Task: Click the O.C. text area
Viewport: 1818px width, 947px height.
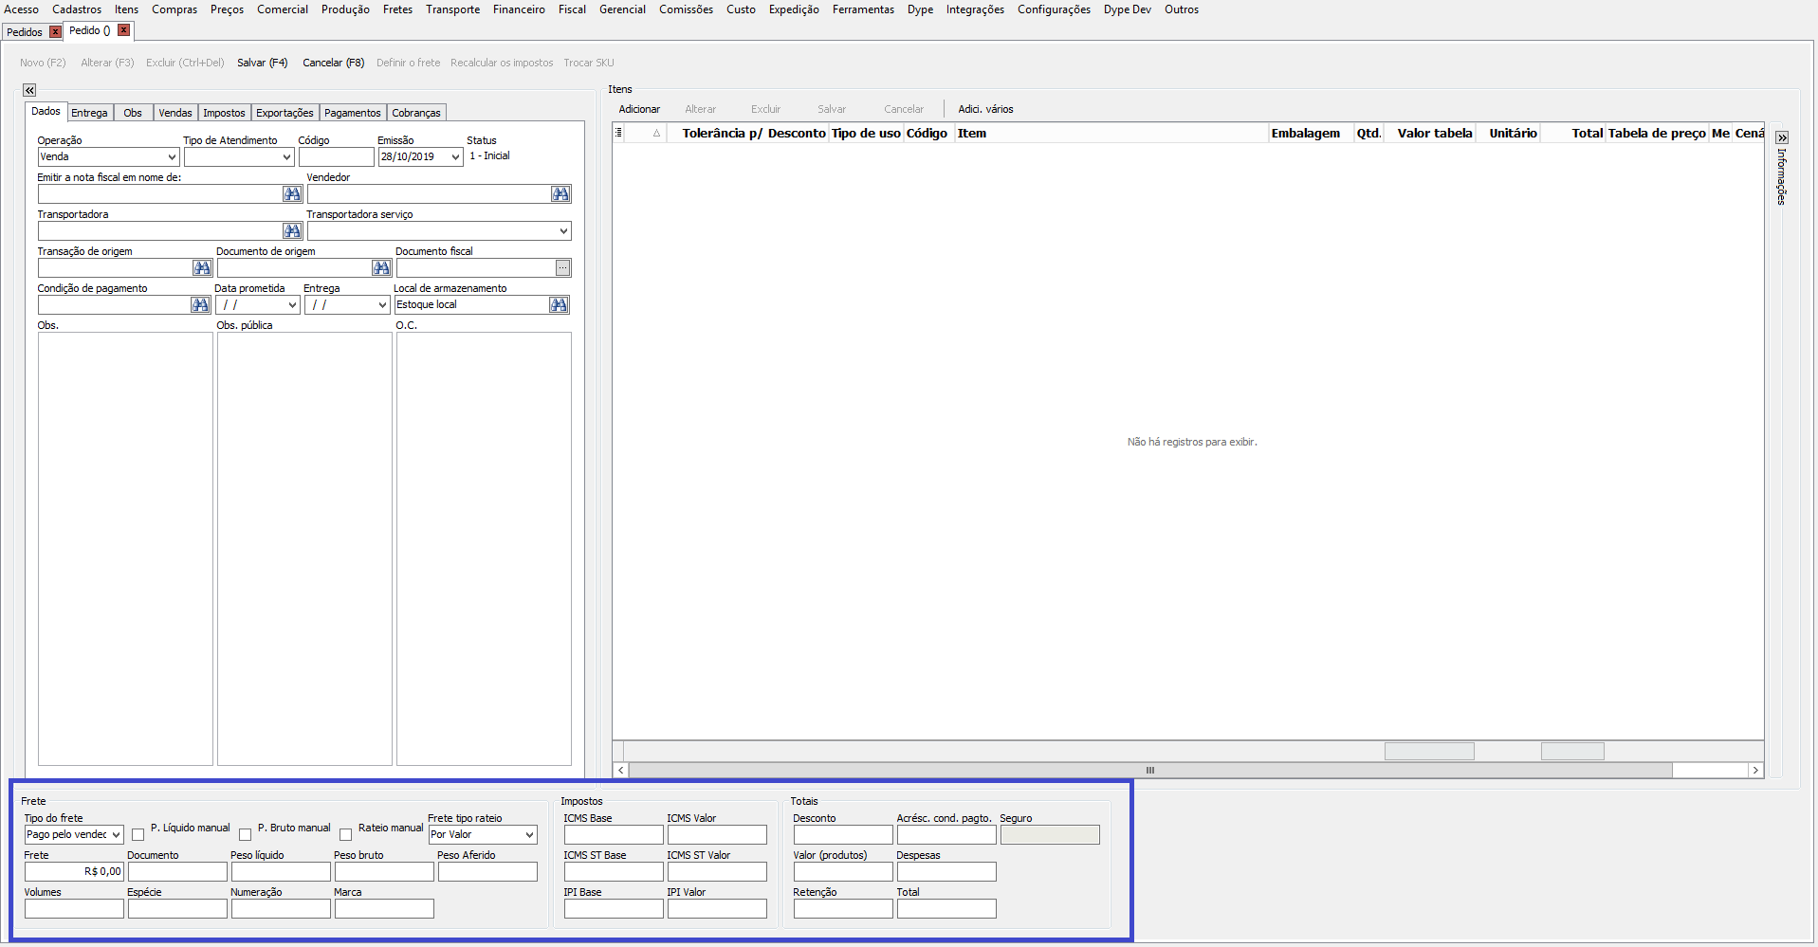Action: [484, 549]
